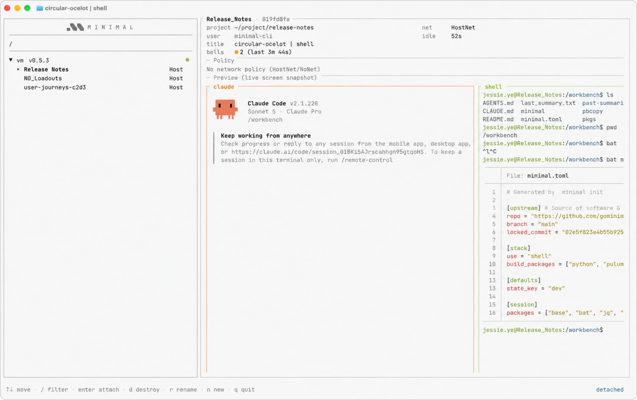Click the 'q quit' shortcut hint
This screenshot has height=400, width=637.
[x=244, y=389]
